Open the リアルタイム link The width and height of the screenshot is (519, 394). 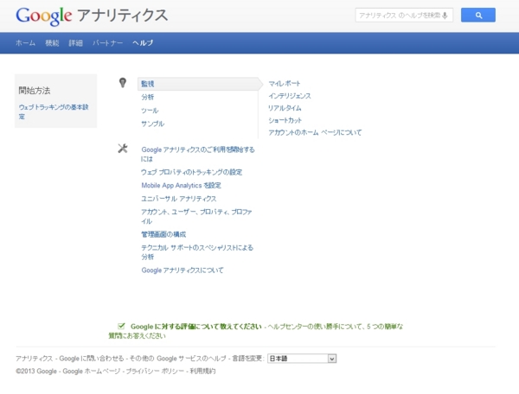tap(285, 108)
